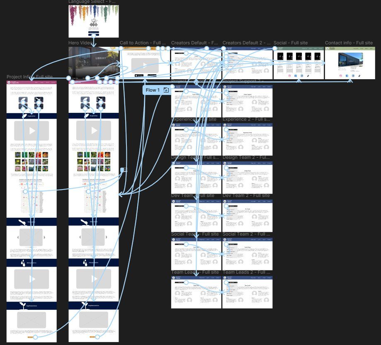Click the play icon in the Implementation video placeholder

[32, 279]
